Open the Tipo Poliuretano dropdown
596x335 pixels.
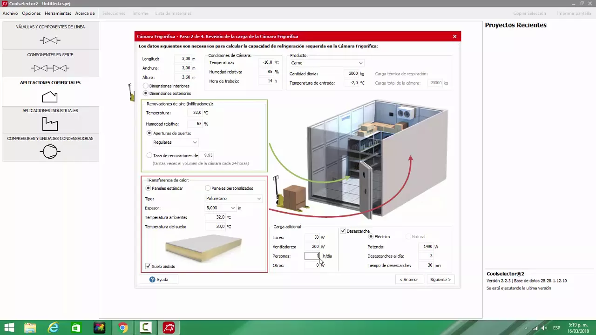coord(234,199)
